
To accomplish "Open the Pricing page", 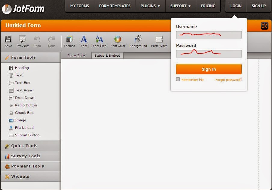I will (208, 6).
